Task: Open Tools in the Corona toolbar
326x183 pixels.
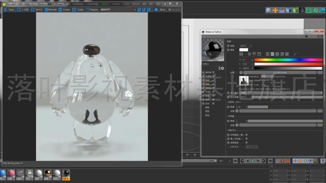Action: (x=78, y=10)
